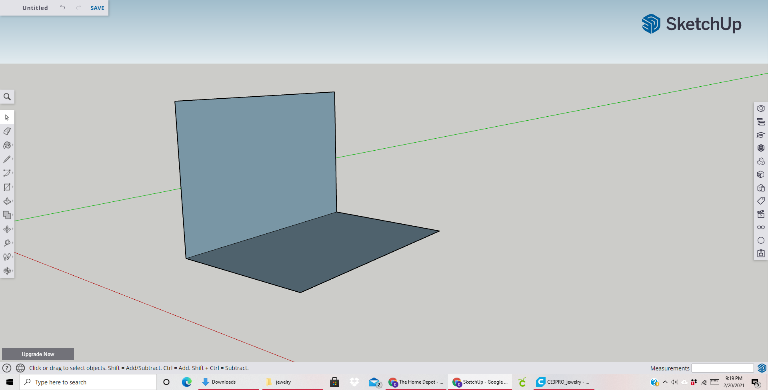768x390 pixels.
Task: Expand the Arc tool flyout
Action: [x=12, y=173]
